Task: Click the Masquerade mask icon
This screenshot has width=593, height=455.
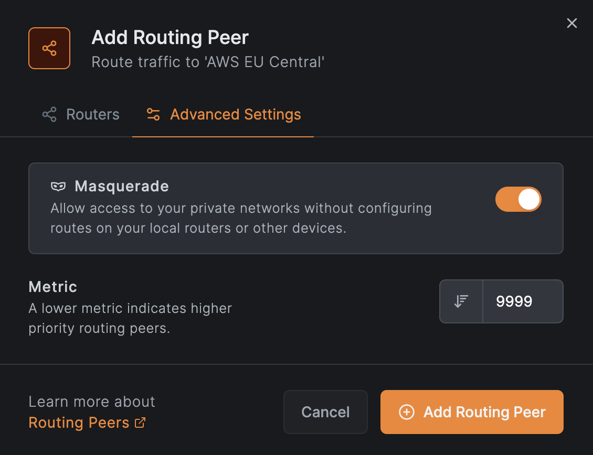Action: 58,186
